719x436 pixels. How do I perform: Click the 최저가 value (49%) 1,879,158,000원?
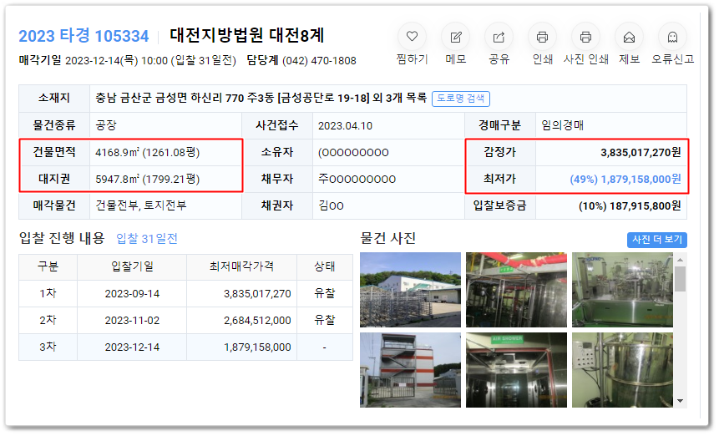625,179
